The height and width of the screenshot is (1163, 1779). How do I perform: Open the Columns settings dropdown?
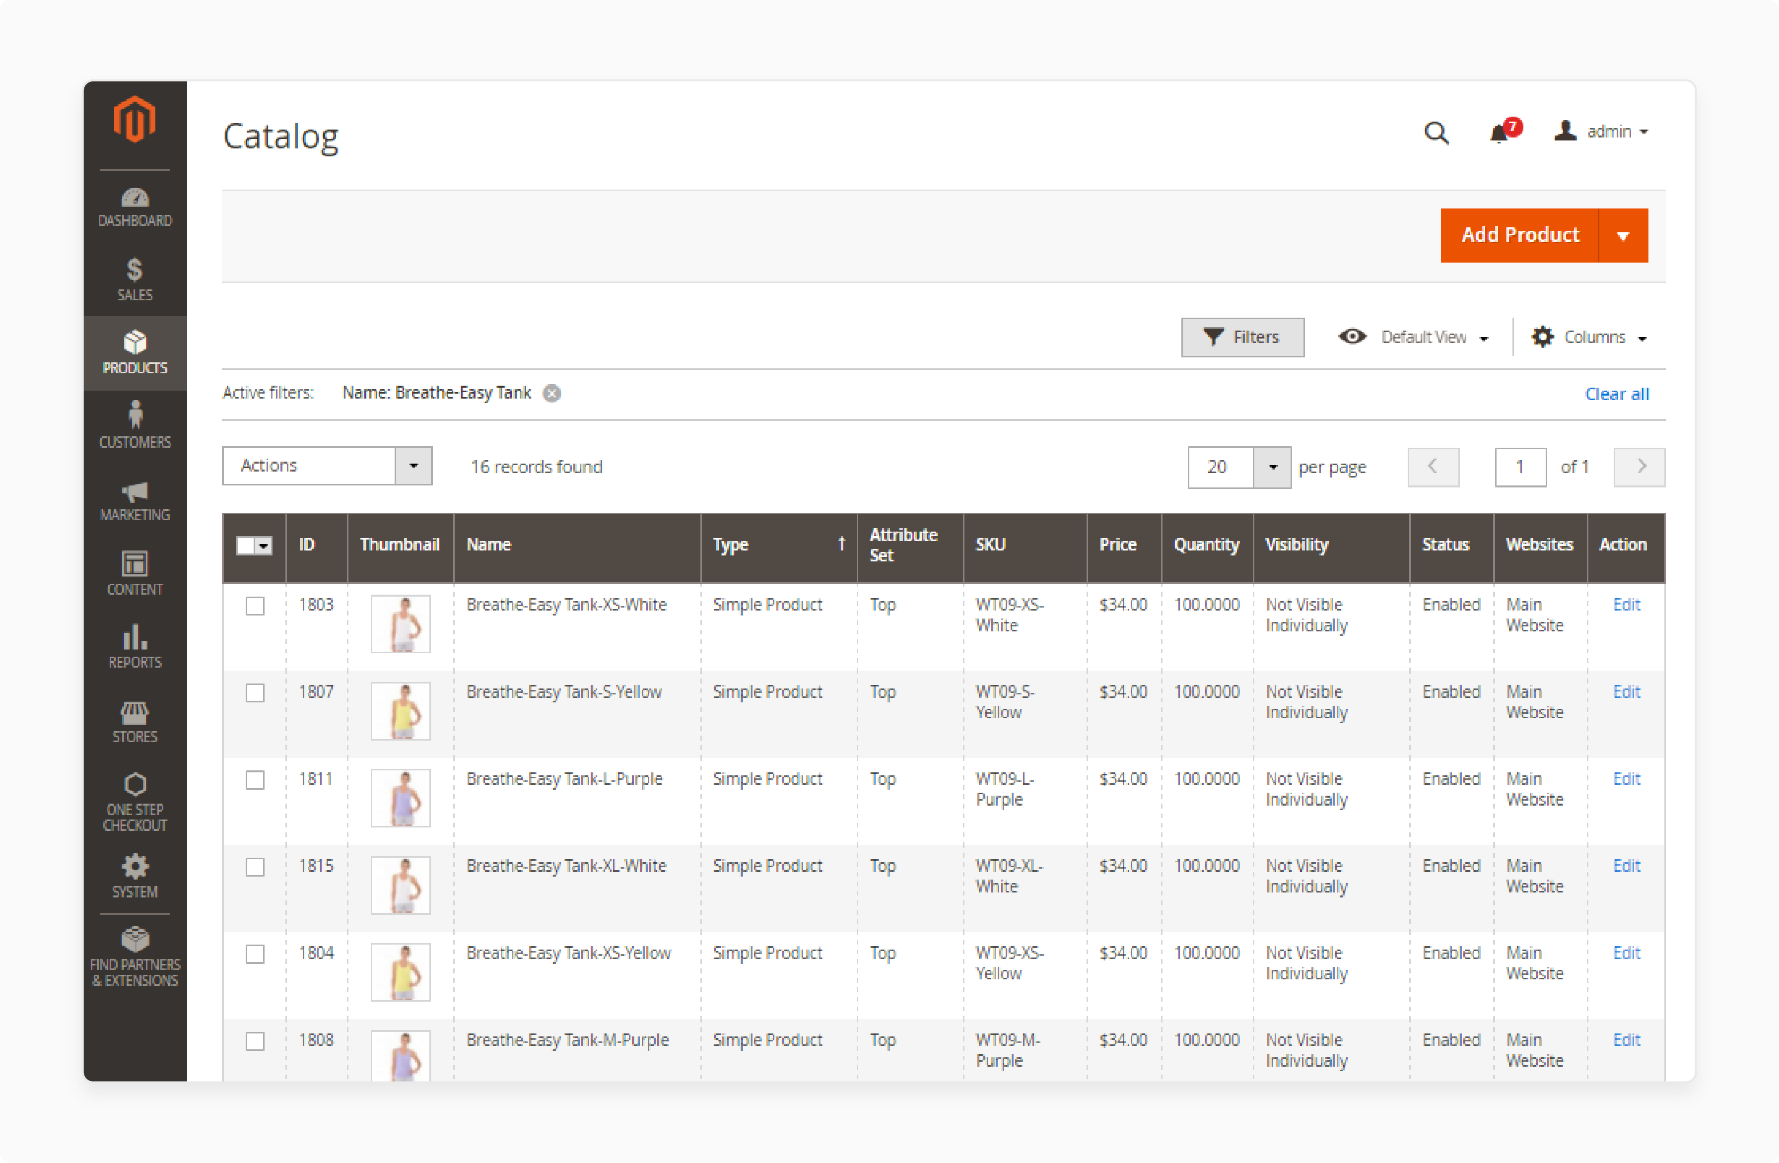pyautogui.click(x=1589, y=337)
